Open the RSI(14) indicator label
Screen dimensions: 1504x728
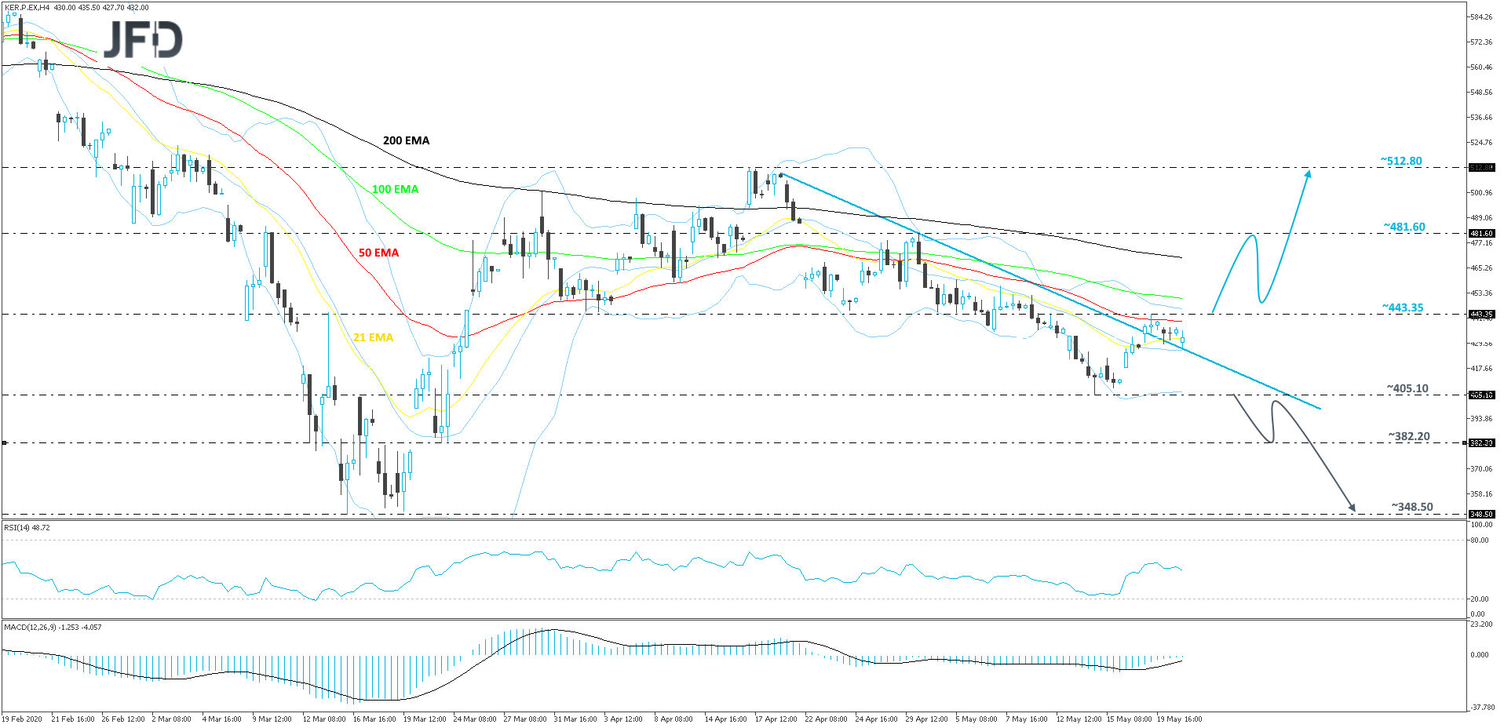27,528
